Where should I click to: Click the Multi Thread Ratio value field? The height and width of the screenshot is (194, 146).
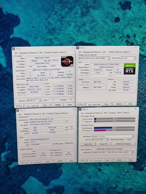pyautogui.click(x=129, y=139)
